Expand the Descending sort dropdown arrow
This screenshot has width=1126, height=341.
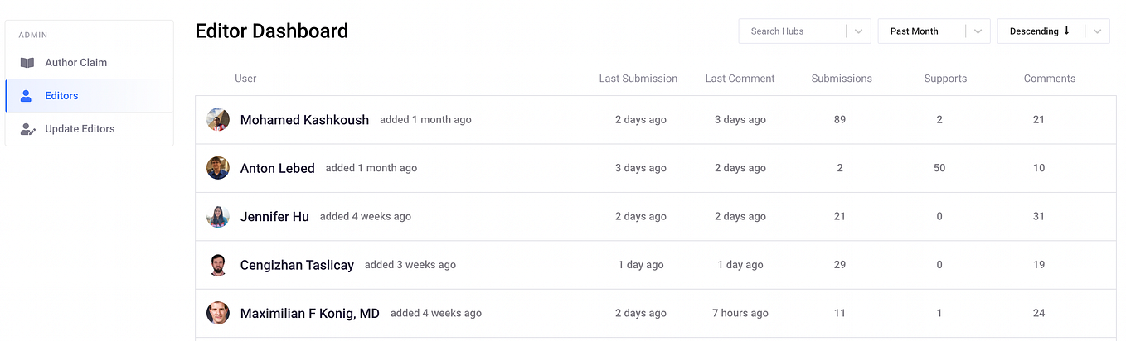[x=1098, y=31]
